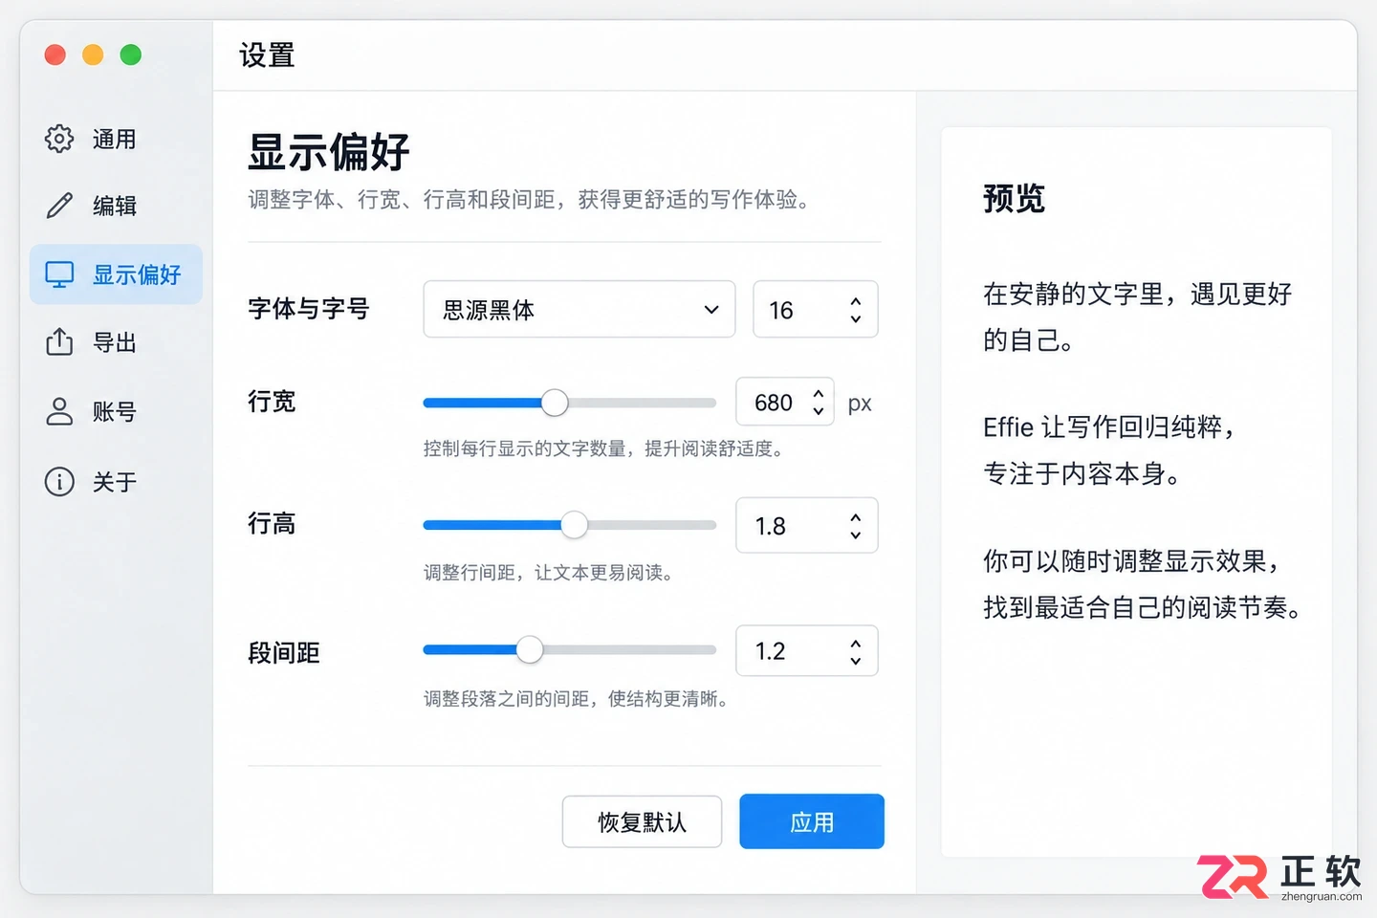Click the 行高 value field 1.8

[807, 525]
